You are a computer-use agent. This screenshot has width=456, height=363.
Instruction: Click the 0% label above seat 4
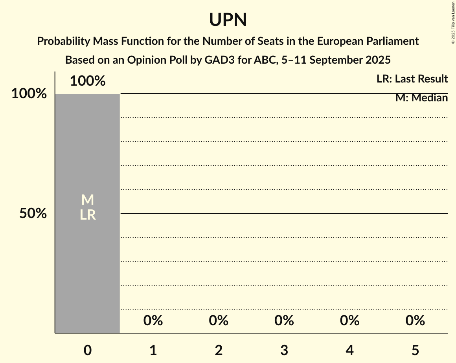point(349,321)
